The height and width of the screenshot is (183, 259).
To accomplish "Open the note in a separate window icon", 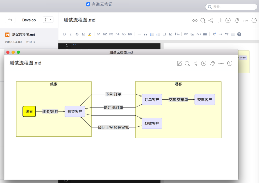I will [219, 20].
